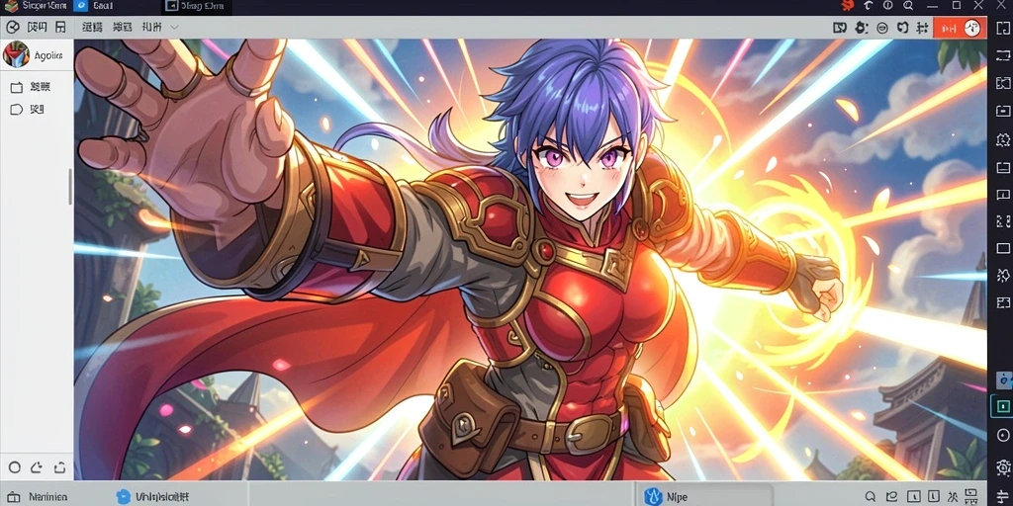
Task: Open the red flame icon in title bar
Action: point(848,5)
